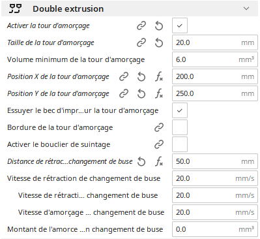The height and width of the screenshot is (239, 260).
Task: Click the Double extrusion header title
Action: click(68, 9)
